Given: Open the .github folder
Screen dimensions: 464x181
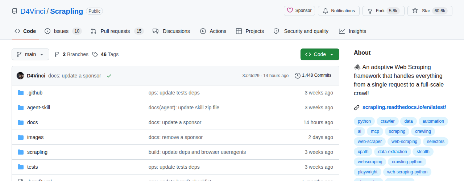Looking at the screenshot, I should [x=35, y=93].
